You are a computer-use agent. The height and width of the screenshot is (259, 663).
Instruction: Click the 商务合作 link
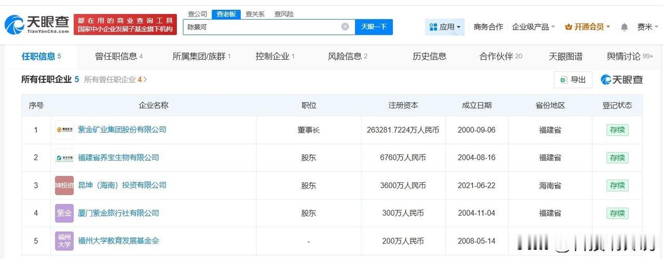(488, 27)
